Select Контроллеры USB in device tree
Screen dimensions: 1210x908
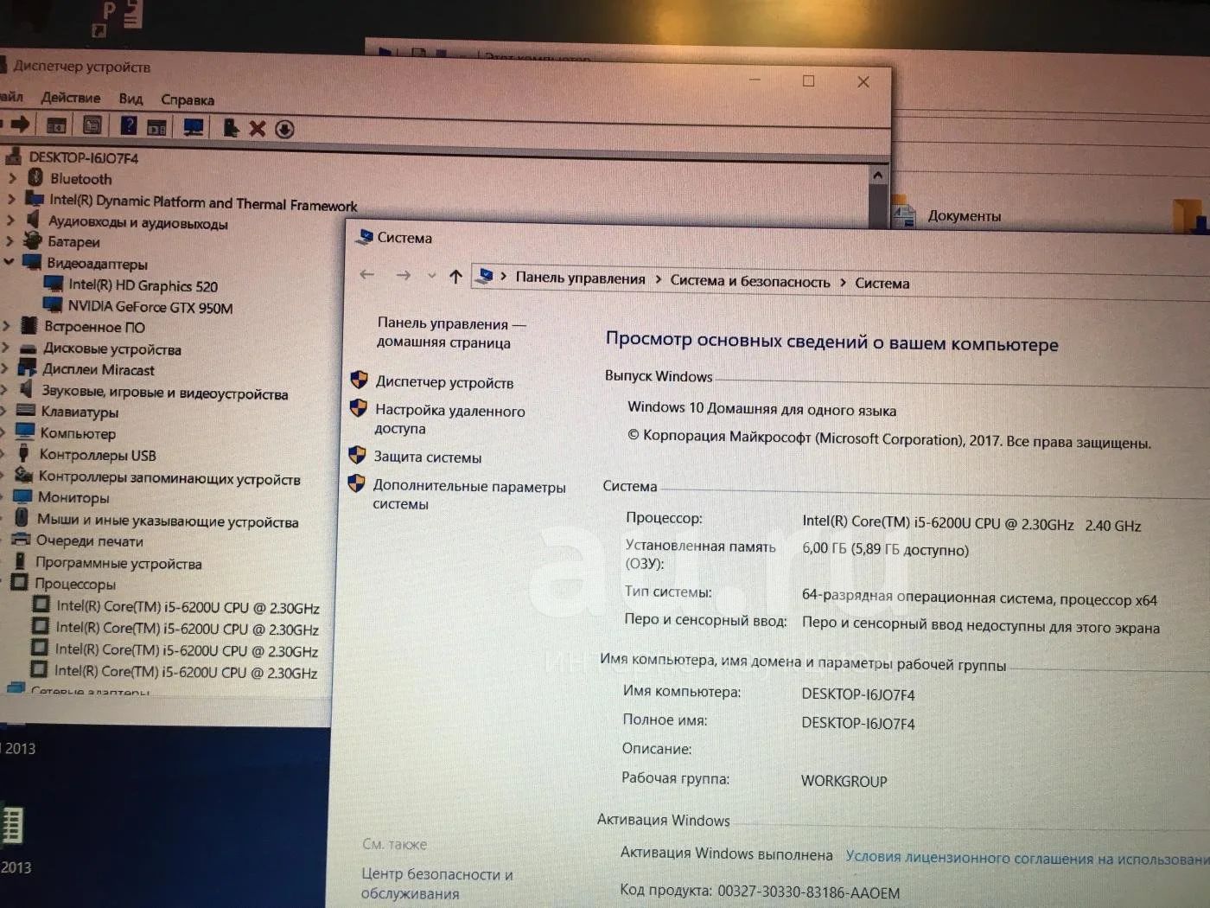click(x=98, y=455)
